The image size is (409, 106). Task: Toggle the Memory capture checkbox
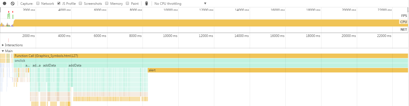(107, 4)
